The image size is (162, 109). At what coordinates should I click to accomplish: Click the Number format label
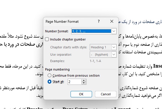pos(57,31)
